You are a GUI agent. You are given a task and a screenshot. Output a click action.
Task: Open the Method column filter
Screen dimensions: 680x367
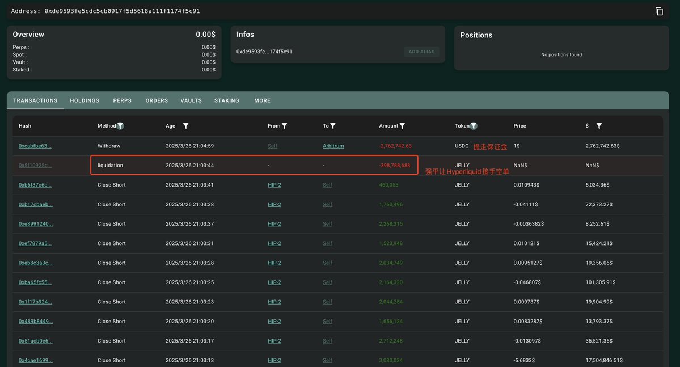pos(120,126)
